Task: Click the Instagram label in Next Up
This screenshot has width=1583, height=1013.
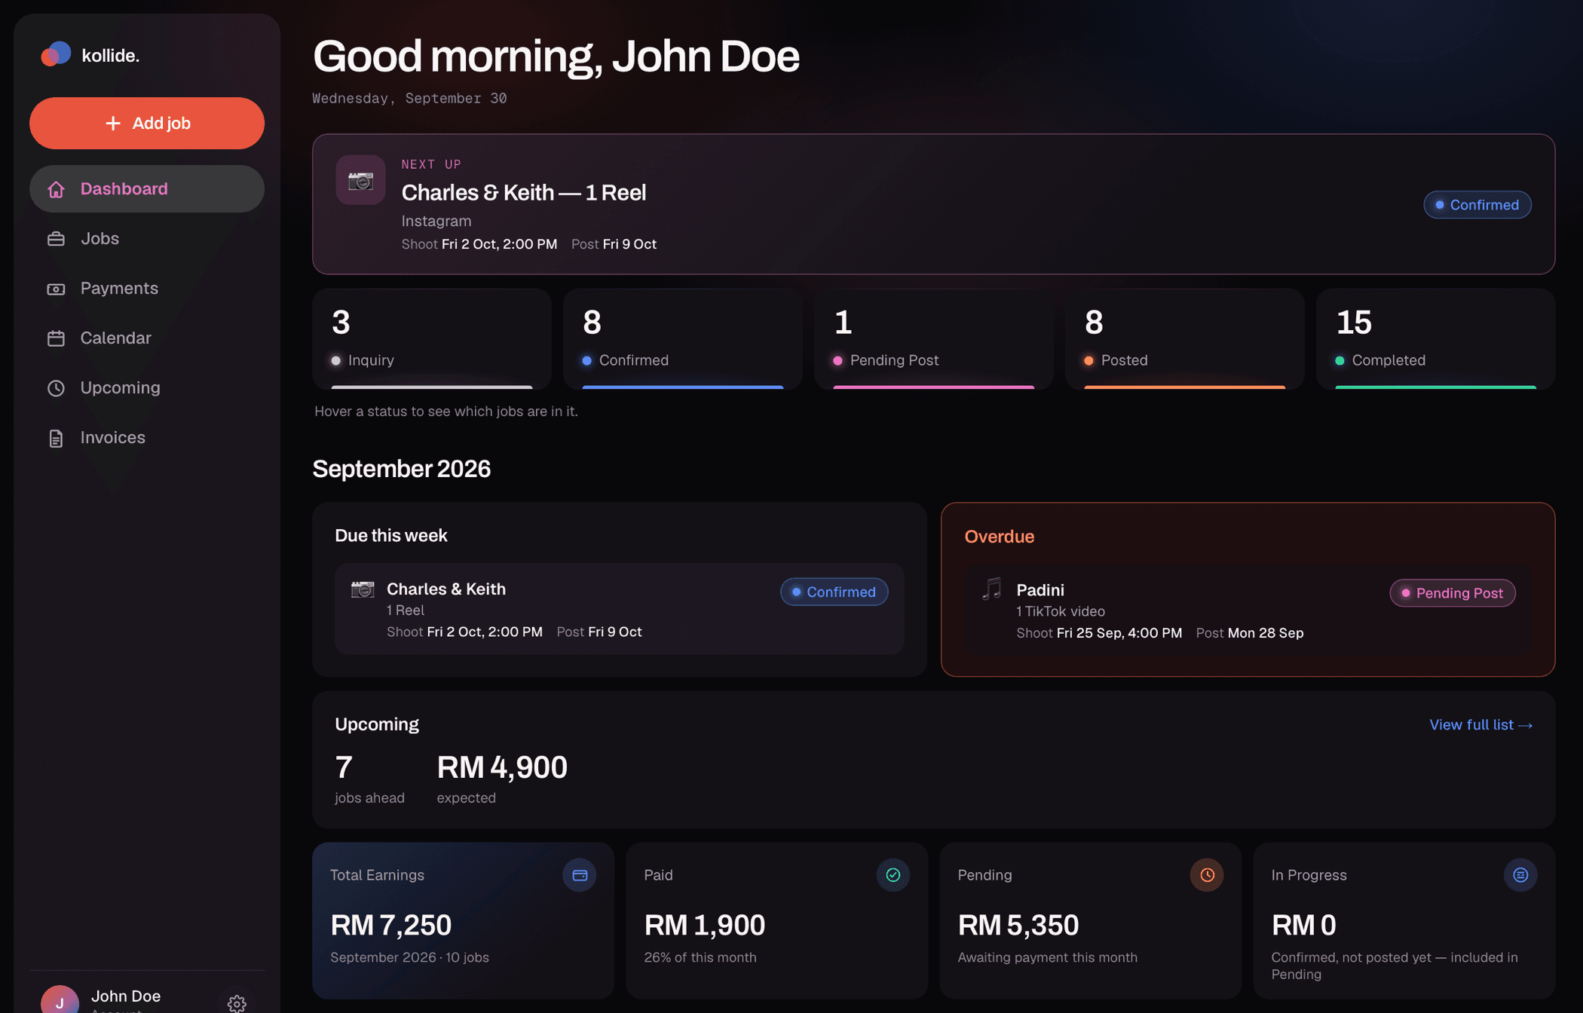Action: click(436, 221)
